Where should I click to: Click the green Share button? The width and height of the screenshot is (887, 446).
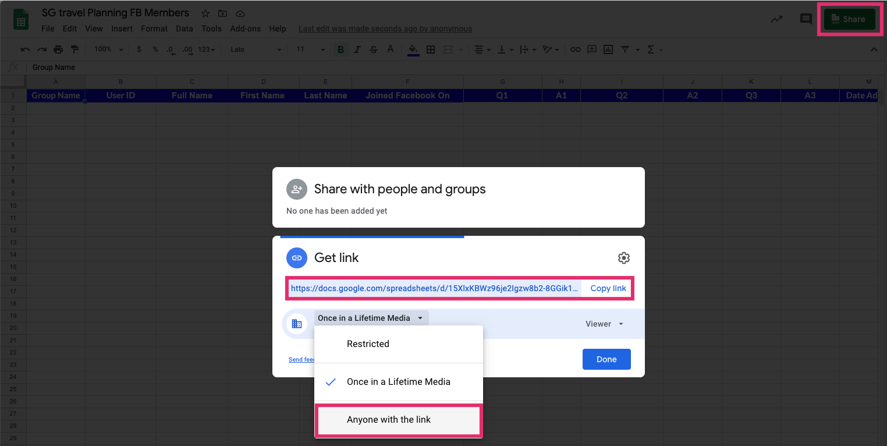849,19
